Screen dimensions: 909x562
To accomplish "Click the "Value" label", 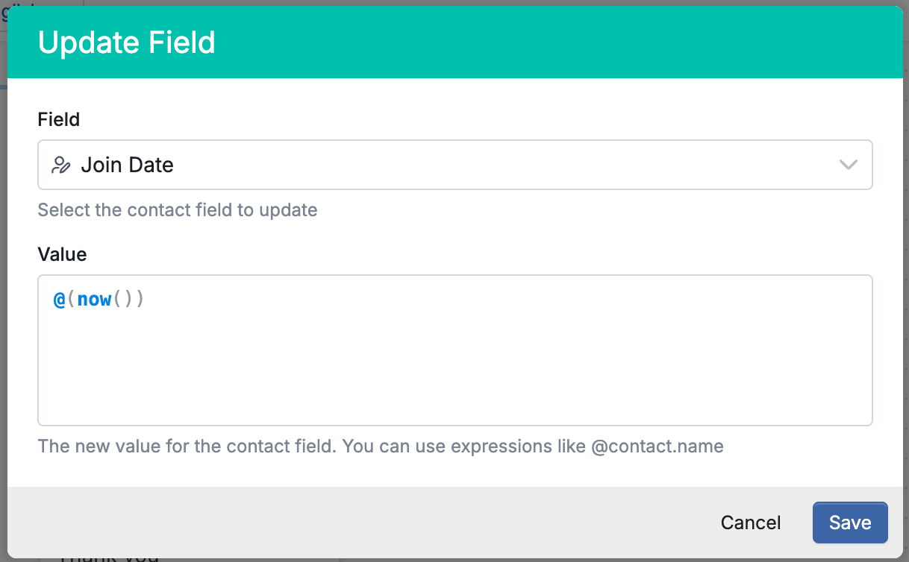I will pos(62,254).
